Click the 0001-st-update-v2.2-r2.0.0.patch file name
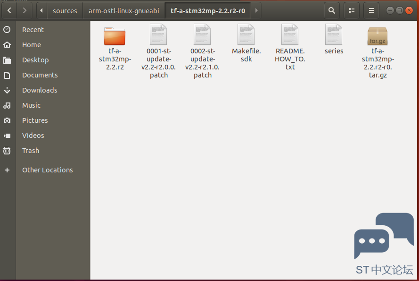Viewport: 419px width, 281px height. pyautogui.click(x=159, y=63)
